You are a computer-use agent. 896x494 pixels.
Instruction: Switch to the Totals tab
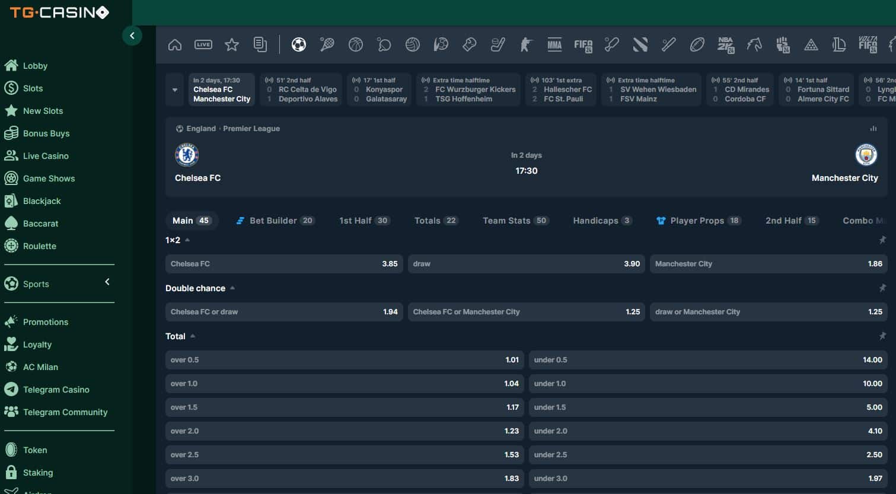[x=436, y=221]
